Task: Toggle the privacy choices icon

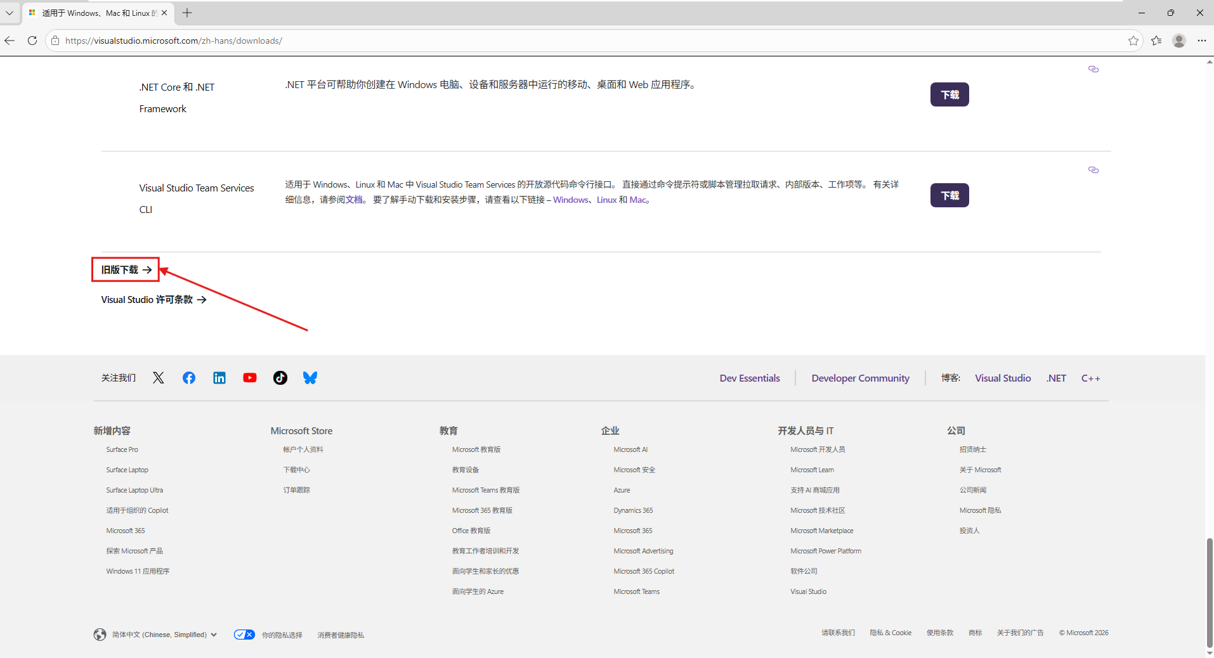Action: 244,635
